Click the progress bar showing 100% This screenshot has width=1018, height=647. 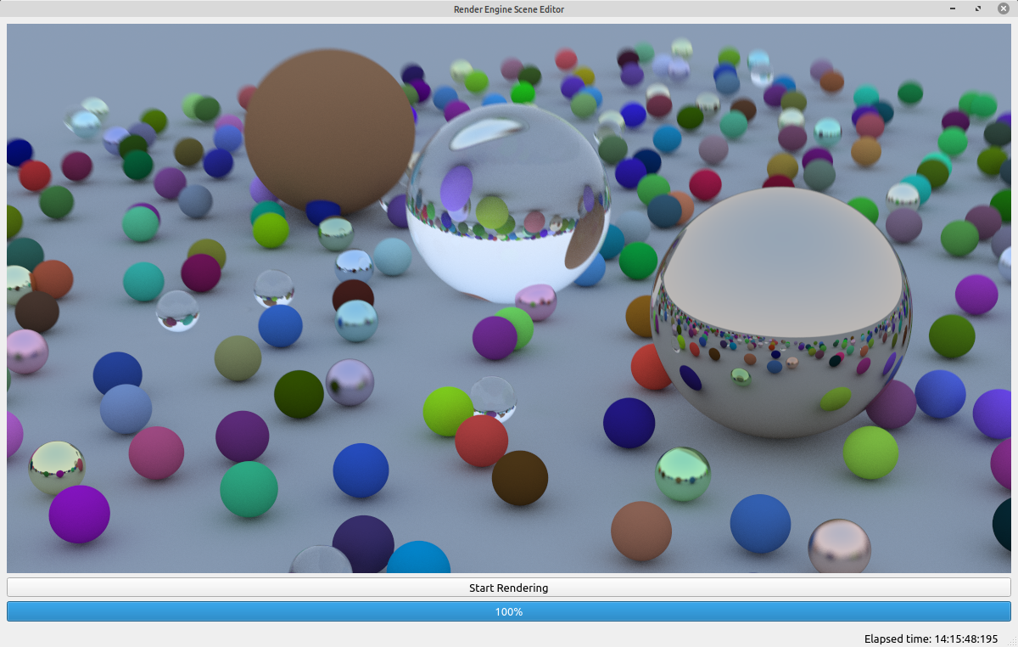(508, 610)
